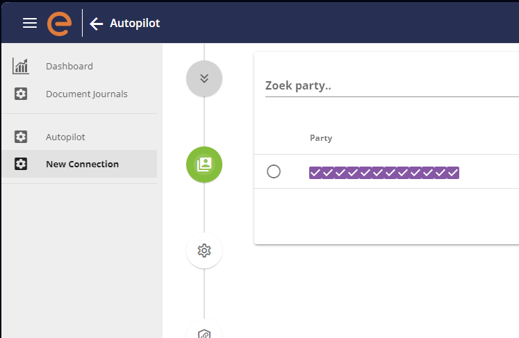
Task: Click the orange e logo
Action: tap(60, 24)
